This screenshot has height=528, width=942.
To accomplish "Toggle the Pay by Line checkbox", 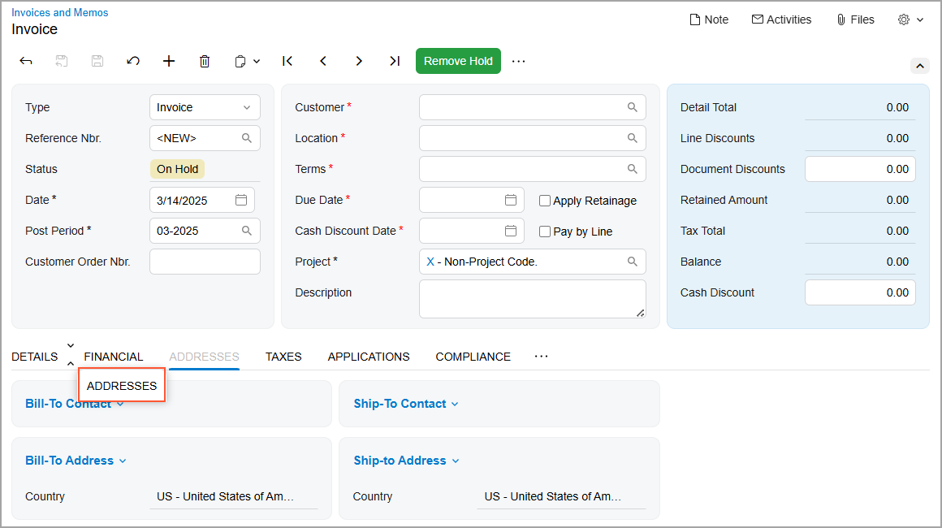I will tap(545, 232).
